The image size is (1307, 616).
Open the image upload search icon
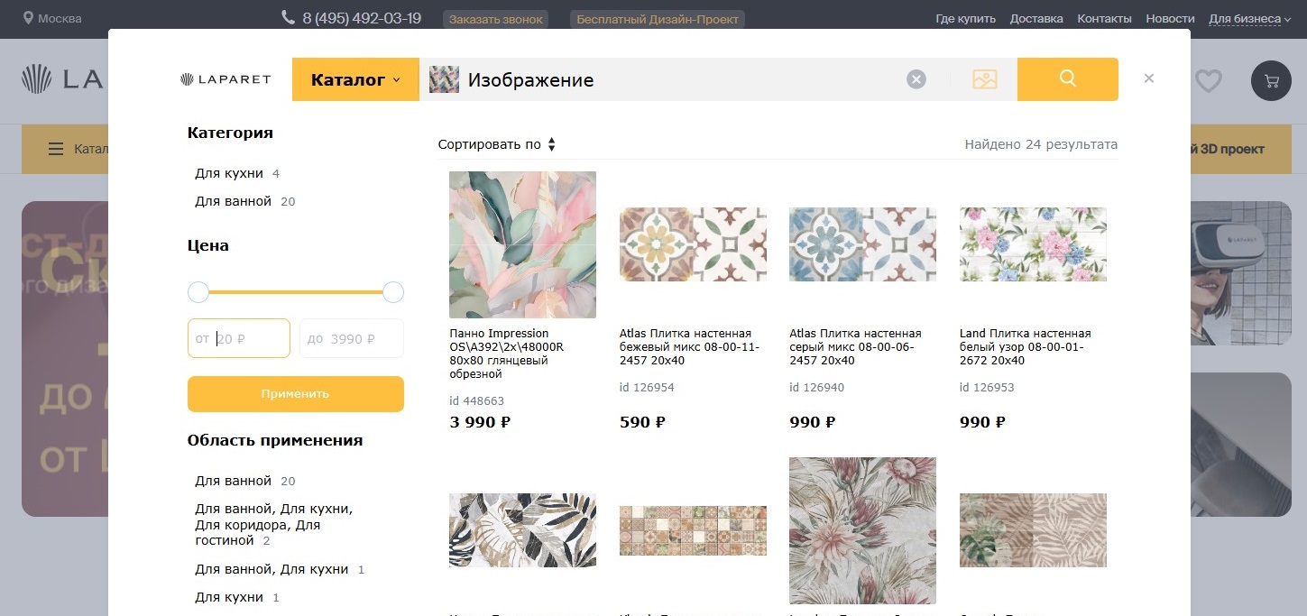(x=984, y=79)
